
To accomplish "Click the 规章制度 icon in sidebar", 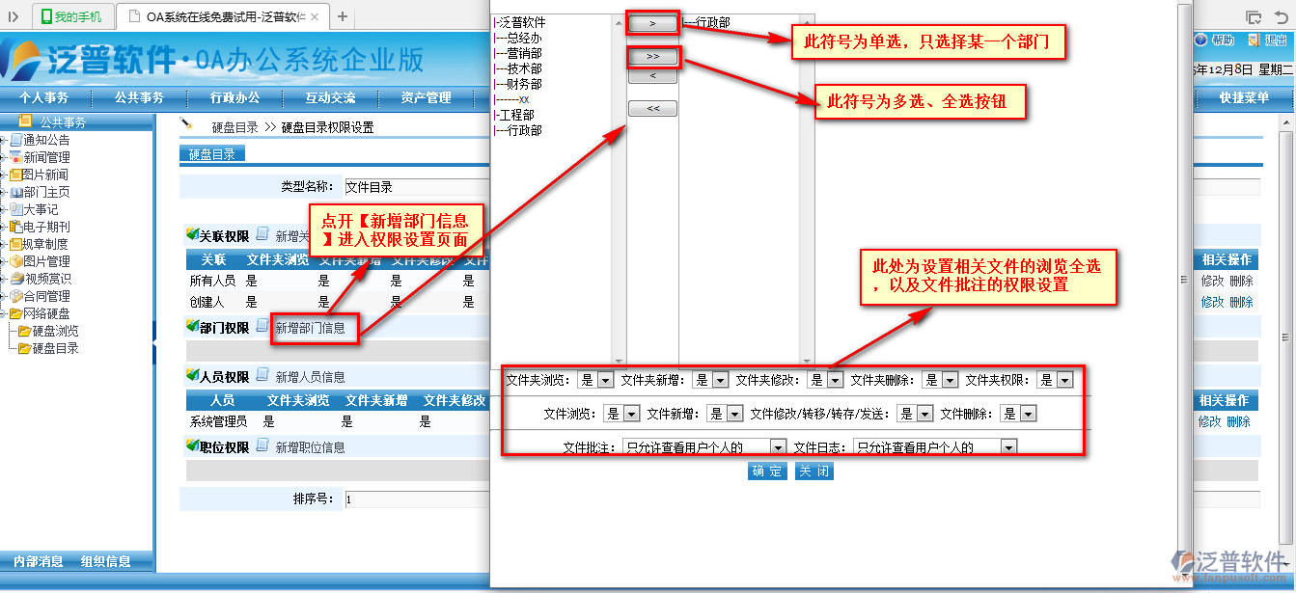I will click(x=15, y=244).
